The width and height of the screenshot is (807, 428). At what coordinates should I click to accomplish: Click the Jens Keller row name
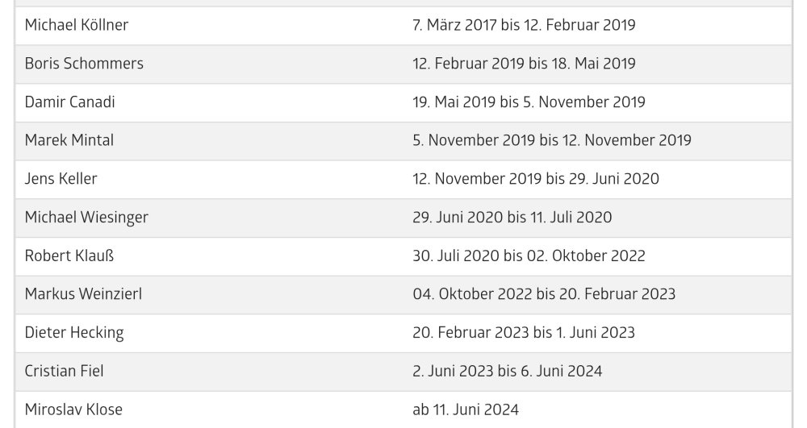click(x=61, y=179)
